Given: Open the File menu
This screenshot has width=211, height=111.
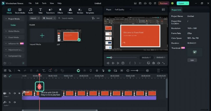Looking at the screenshot, I should 30,3.
